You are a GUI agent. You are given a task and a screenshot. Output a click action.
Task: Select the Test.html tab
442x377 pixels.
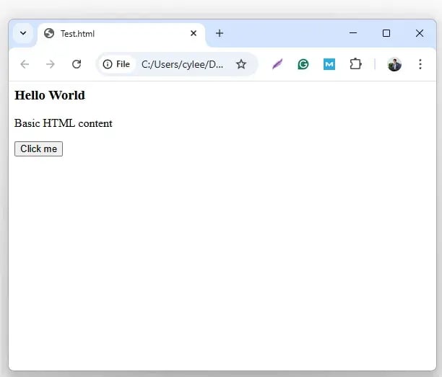108,33
